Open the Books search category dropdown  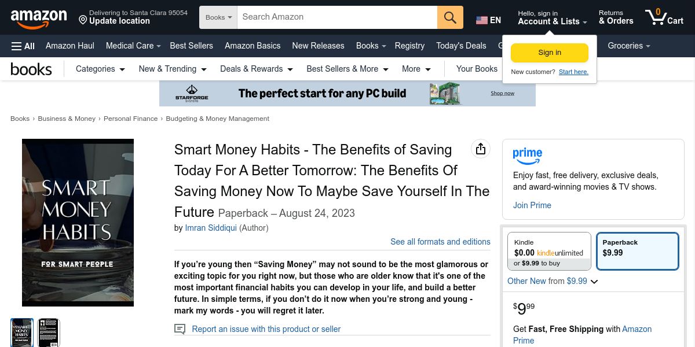(x=218, y=17)
